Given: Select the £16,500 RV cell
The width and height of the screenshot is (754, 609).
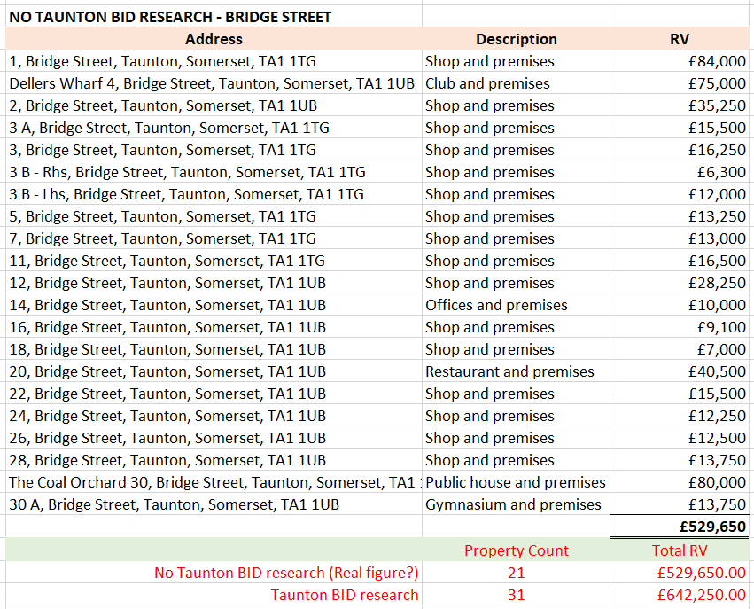Looking at the screenshot, I should [x=680, y=261].
